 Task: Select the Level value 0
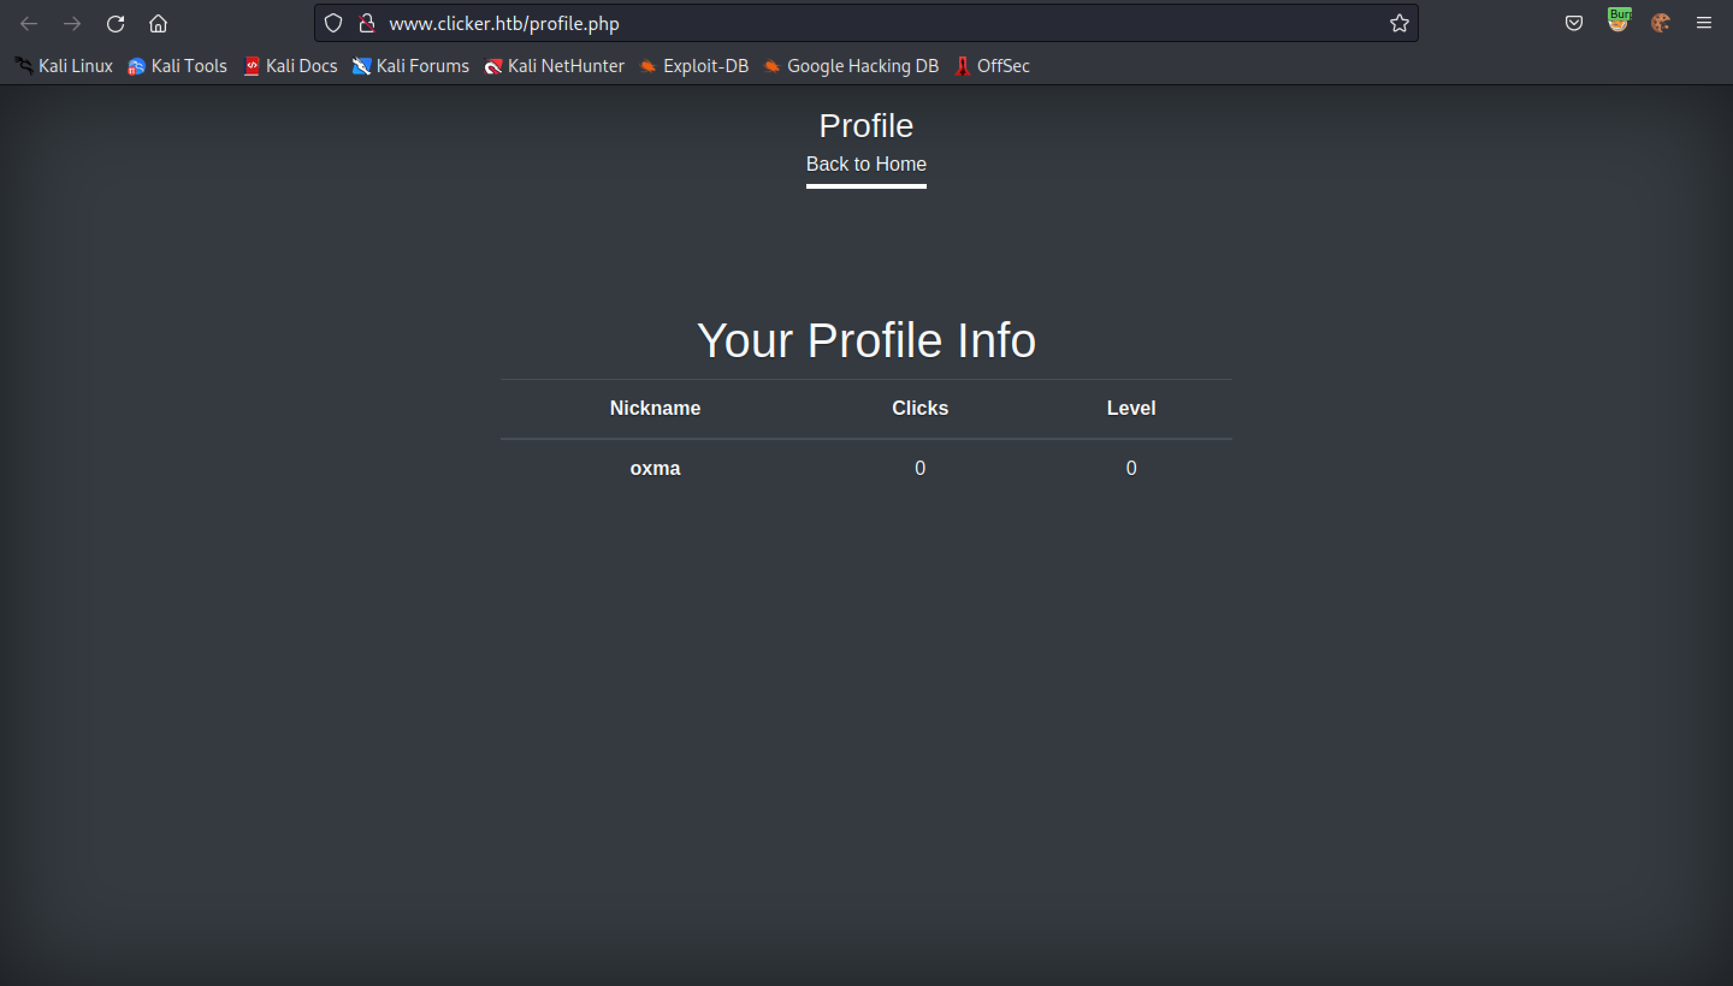point(1131,468)
